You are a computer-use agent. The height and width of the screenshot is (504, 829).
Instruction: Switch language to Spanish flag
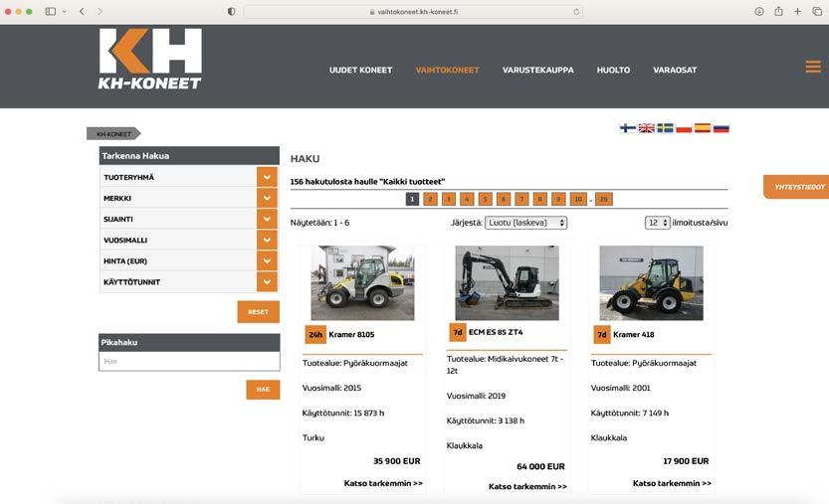(703, 128)
